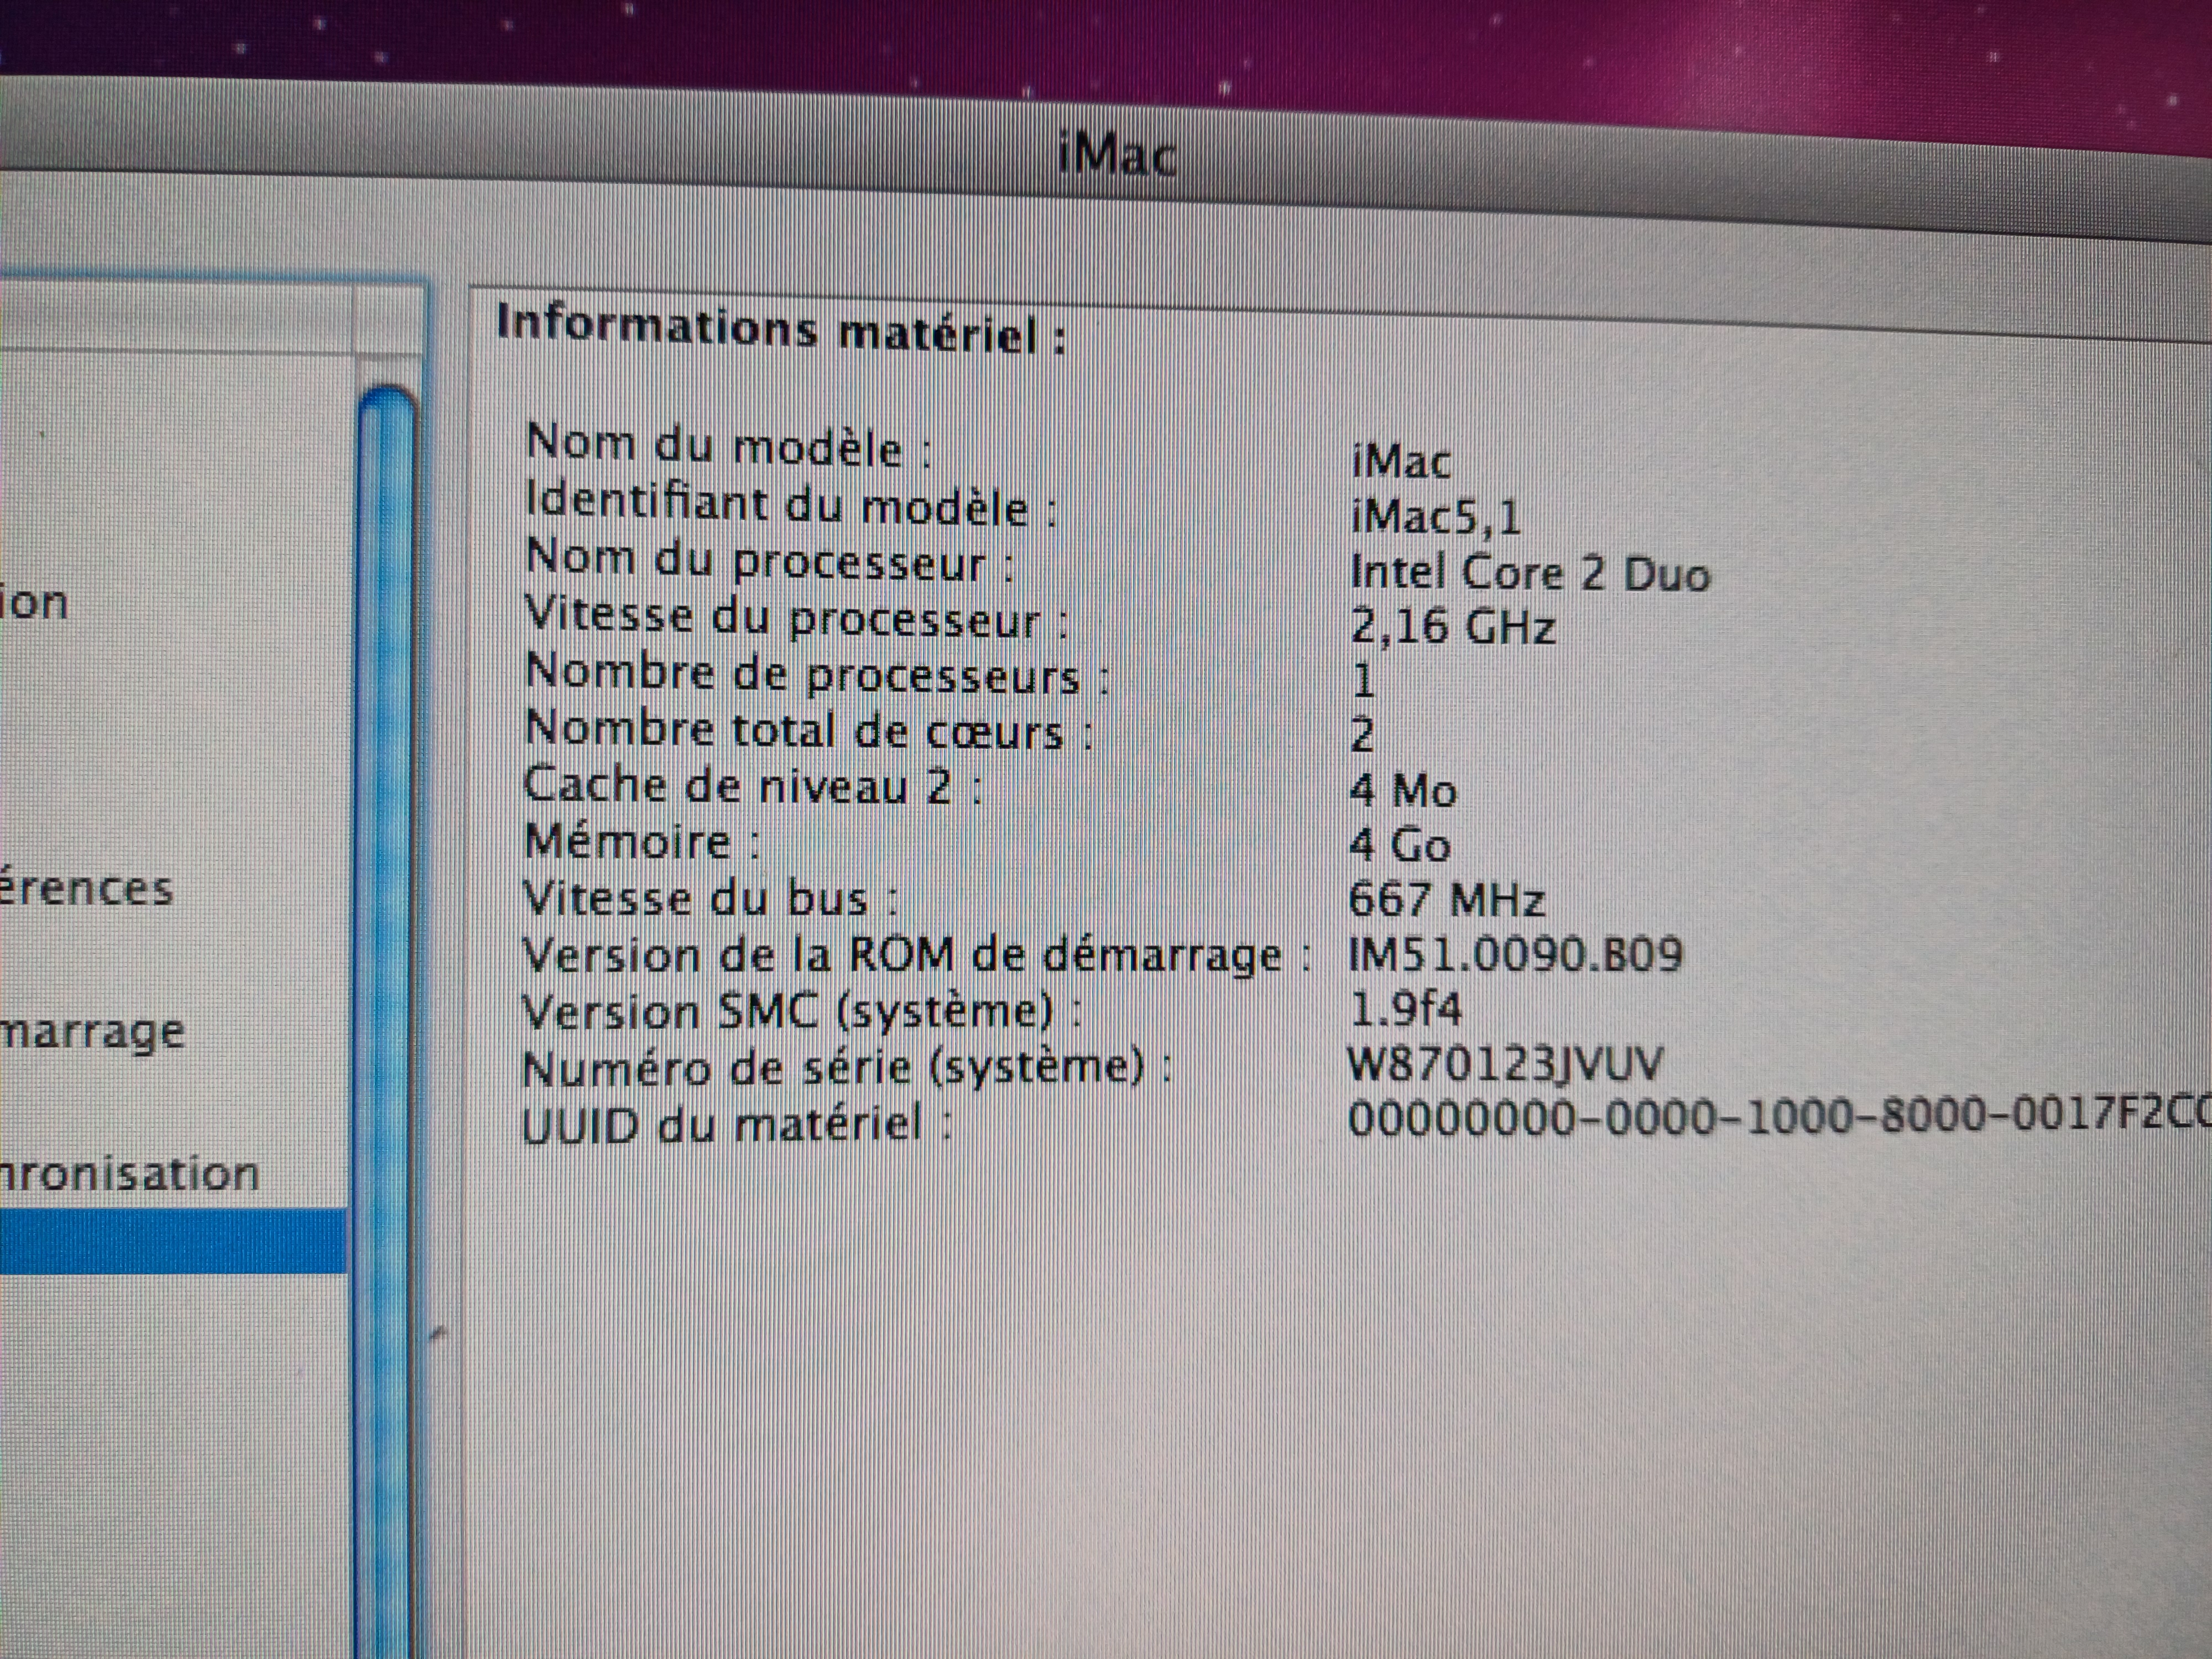Click the '4 Go' memory value
This screenshot has width=2212, height=1659.
click(1400, 845)
